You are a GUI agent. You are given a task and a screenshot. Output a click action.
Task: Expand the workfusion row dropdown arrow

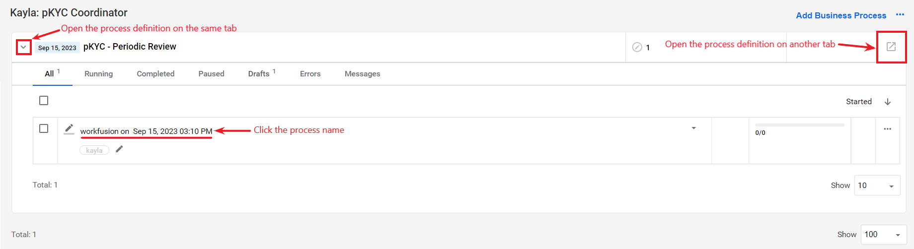point(694,128)
